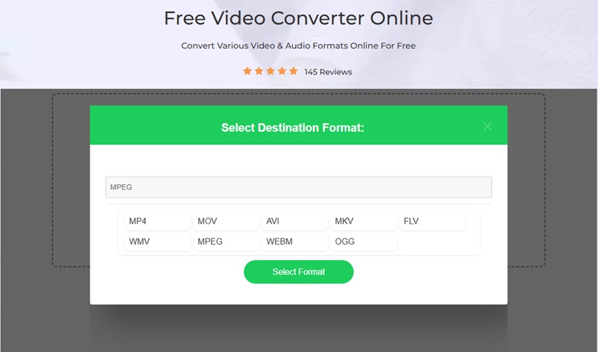Screen dimensions: 598x352
Task: Select MPEG in the format grid
Action: [226, 242]
